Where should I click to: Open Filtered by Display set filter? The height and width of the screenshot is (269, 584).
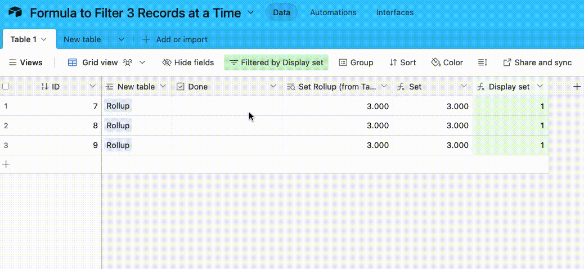point(276,62)
